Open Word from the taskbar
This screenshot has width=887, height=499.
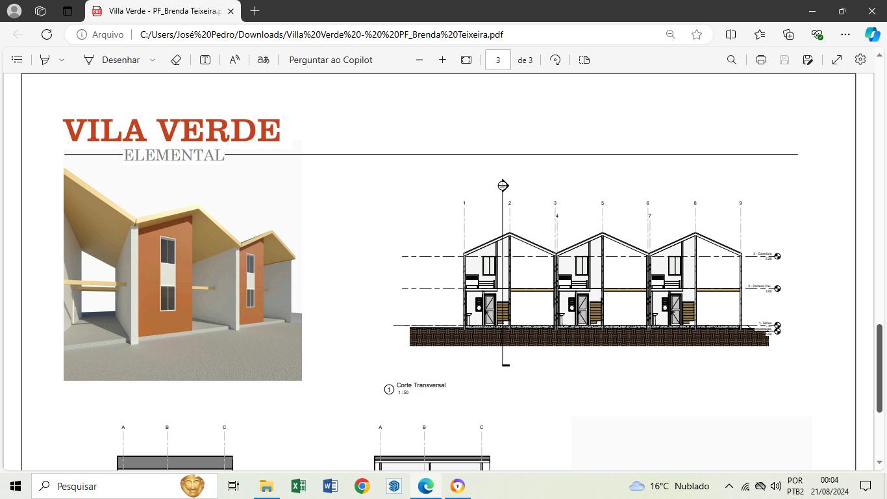pos(330,486)
